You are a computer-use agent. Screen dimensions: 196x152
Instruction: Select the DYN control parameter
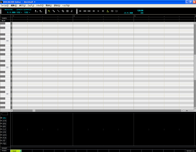tap(4, 121)
